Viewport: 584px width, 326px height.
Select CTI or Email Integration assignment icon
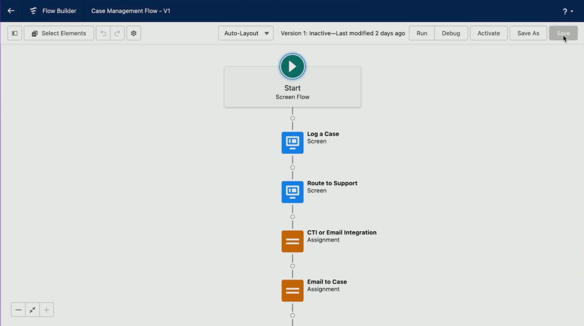pos(292,241)
